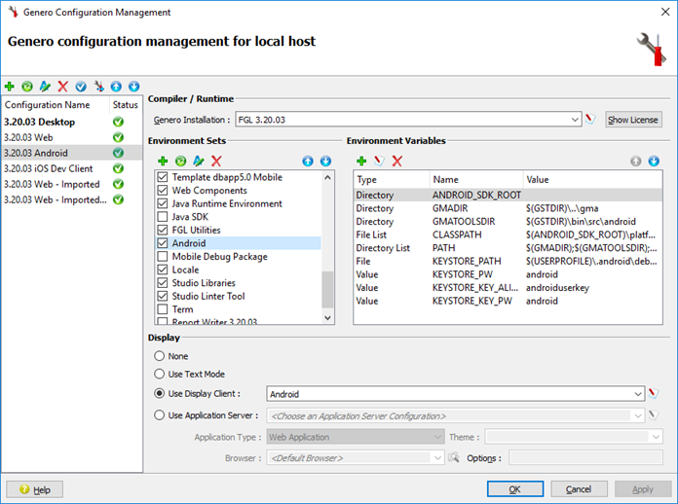The image size is (678, 504).
Task: Move environment variable down with blue arrow
Action: [x=654, y=161]
